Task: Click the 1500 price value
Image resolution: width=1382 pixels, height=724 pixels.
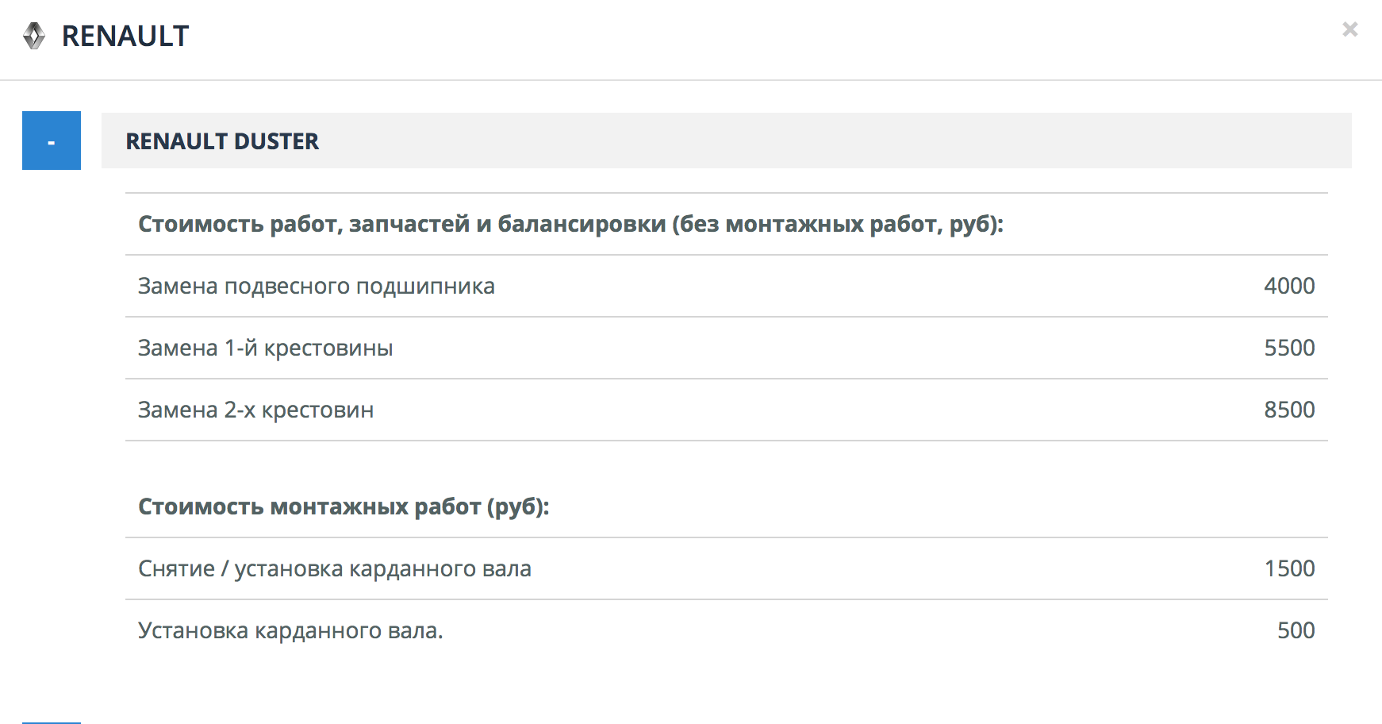Action: point(1288,568)
